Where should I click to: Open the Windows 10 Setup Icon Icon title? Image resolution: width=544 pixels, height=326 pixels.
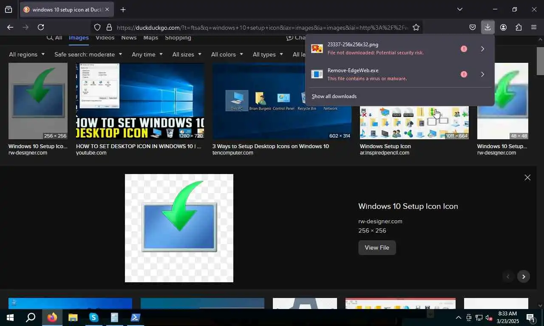coord(408,206)
